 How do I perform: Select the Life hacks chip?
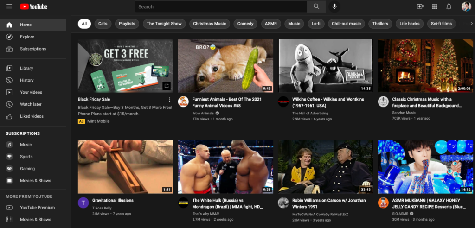pyautogui.click(x=410, y=24)
